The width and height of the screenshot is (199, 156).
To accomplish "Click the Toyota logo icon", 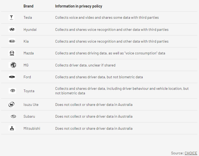I will pos(12,91).
